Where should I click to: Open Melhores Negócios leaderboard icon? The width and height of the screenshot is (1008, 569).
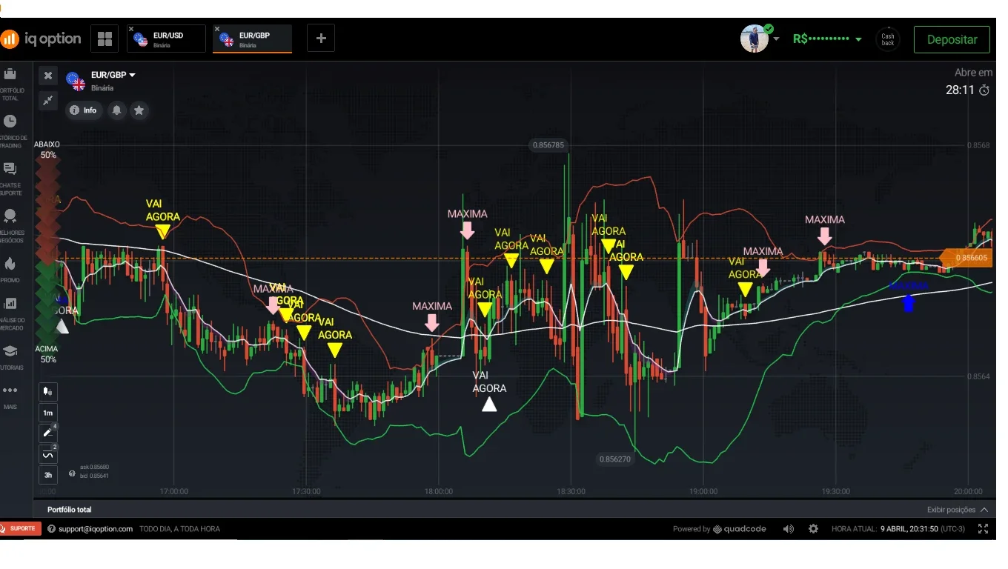10,216
